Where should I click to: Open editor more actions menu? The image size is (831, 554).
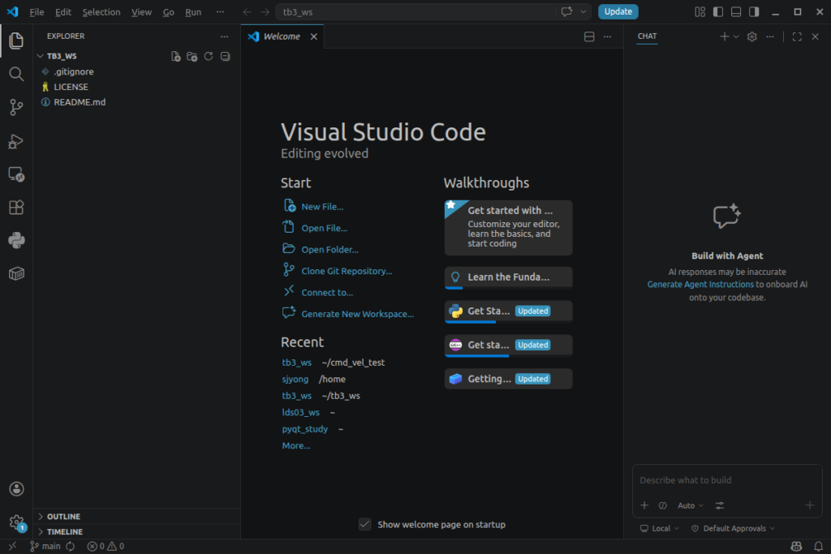click(607, 37)
